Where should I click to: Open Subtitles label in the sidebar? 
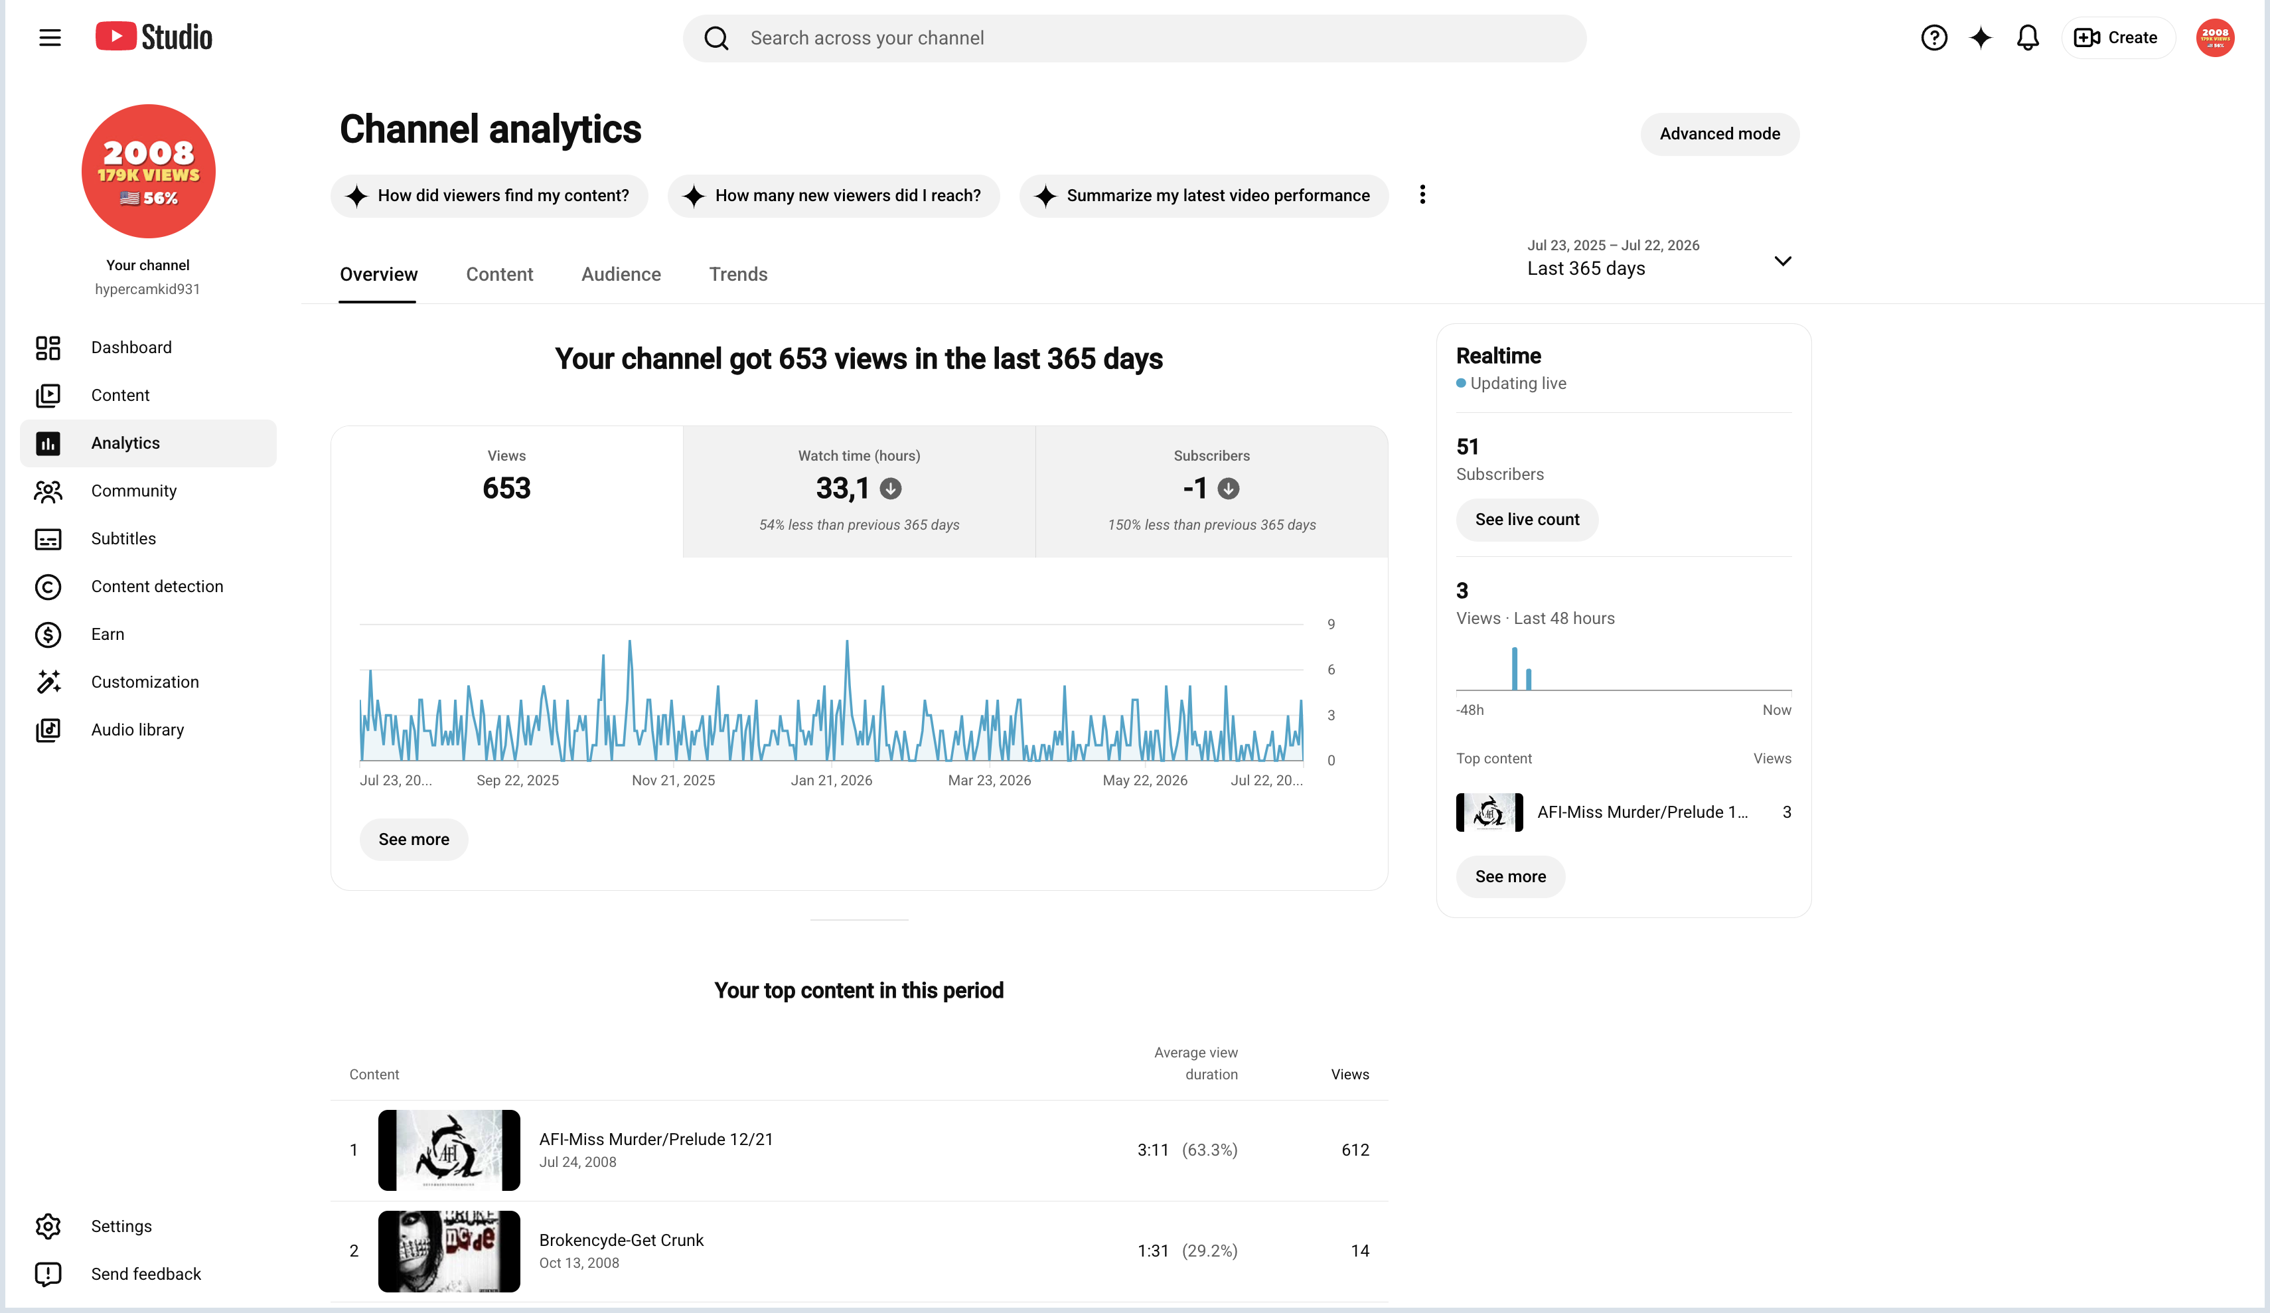tap(123, 539)
